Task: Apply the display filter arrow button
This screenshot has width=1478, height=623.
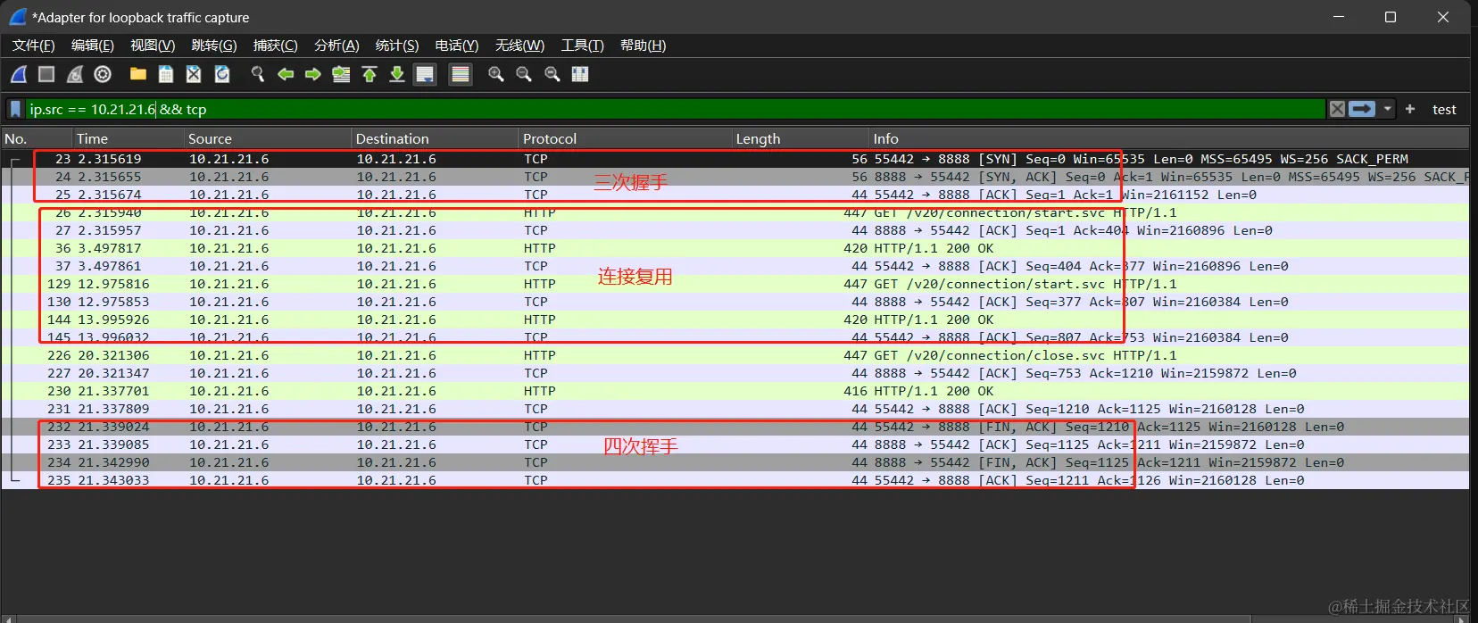Action: pos(1362,109)
